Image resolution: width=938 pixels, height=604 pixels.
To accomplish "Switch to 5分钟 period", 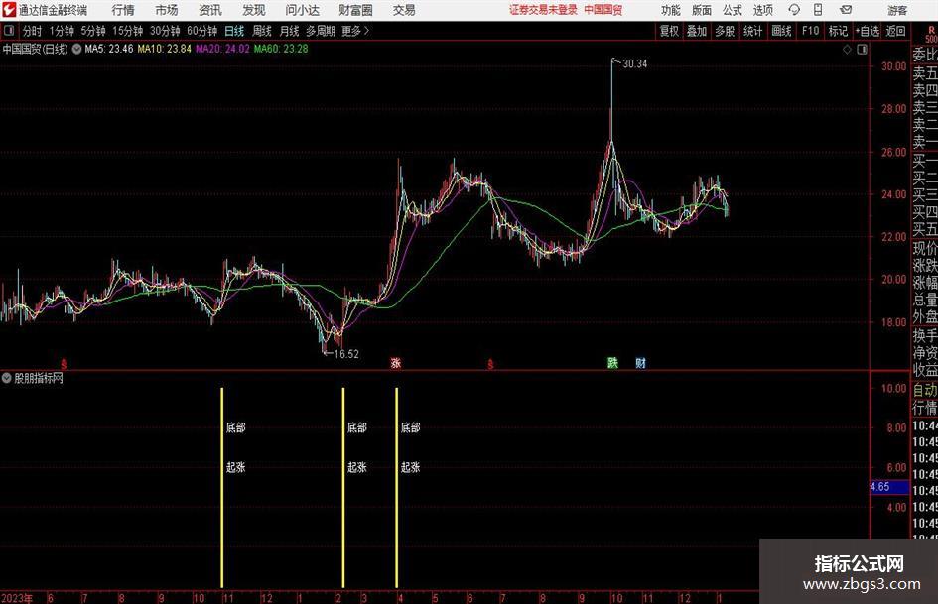I will click(93, 31).
